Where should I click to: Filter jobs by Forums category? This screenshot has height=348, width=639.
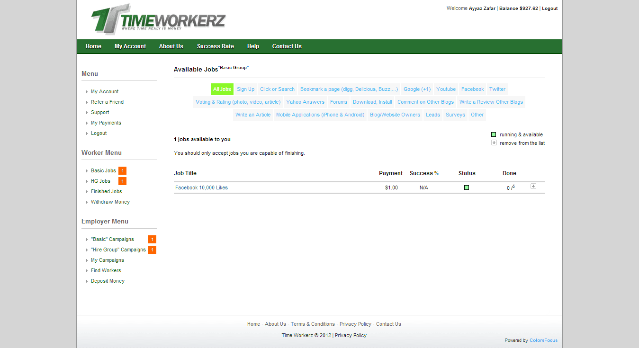(x=339, y=102)
